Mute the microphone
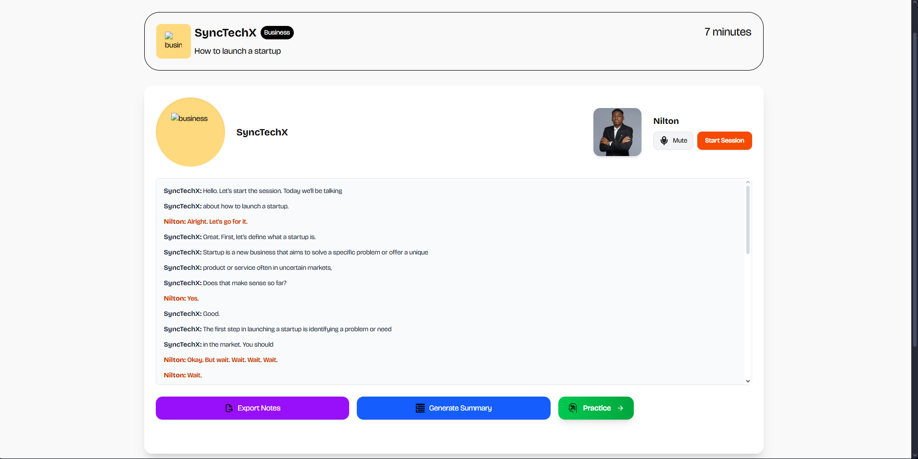 click(673, 141)
